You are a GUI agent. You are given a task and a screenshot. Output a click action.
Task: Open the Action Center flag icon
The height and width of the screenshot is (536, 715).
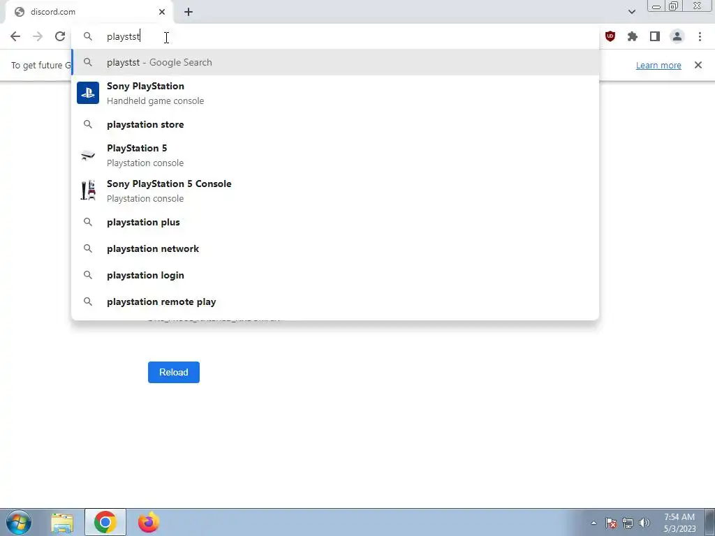pyautogui.click(x=611, y=523)
